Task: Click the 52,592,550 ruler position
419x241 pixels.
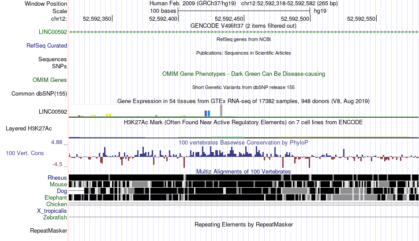Action: 361,19
